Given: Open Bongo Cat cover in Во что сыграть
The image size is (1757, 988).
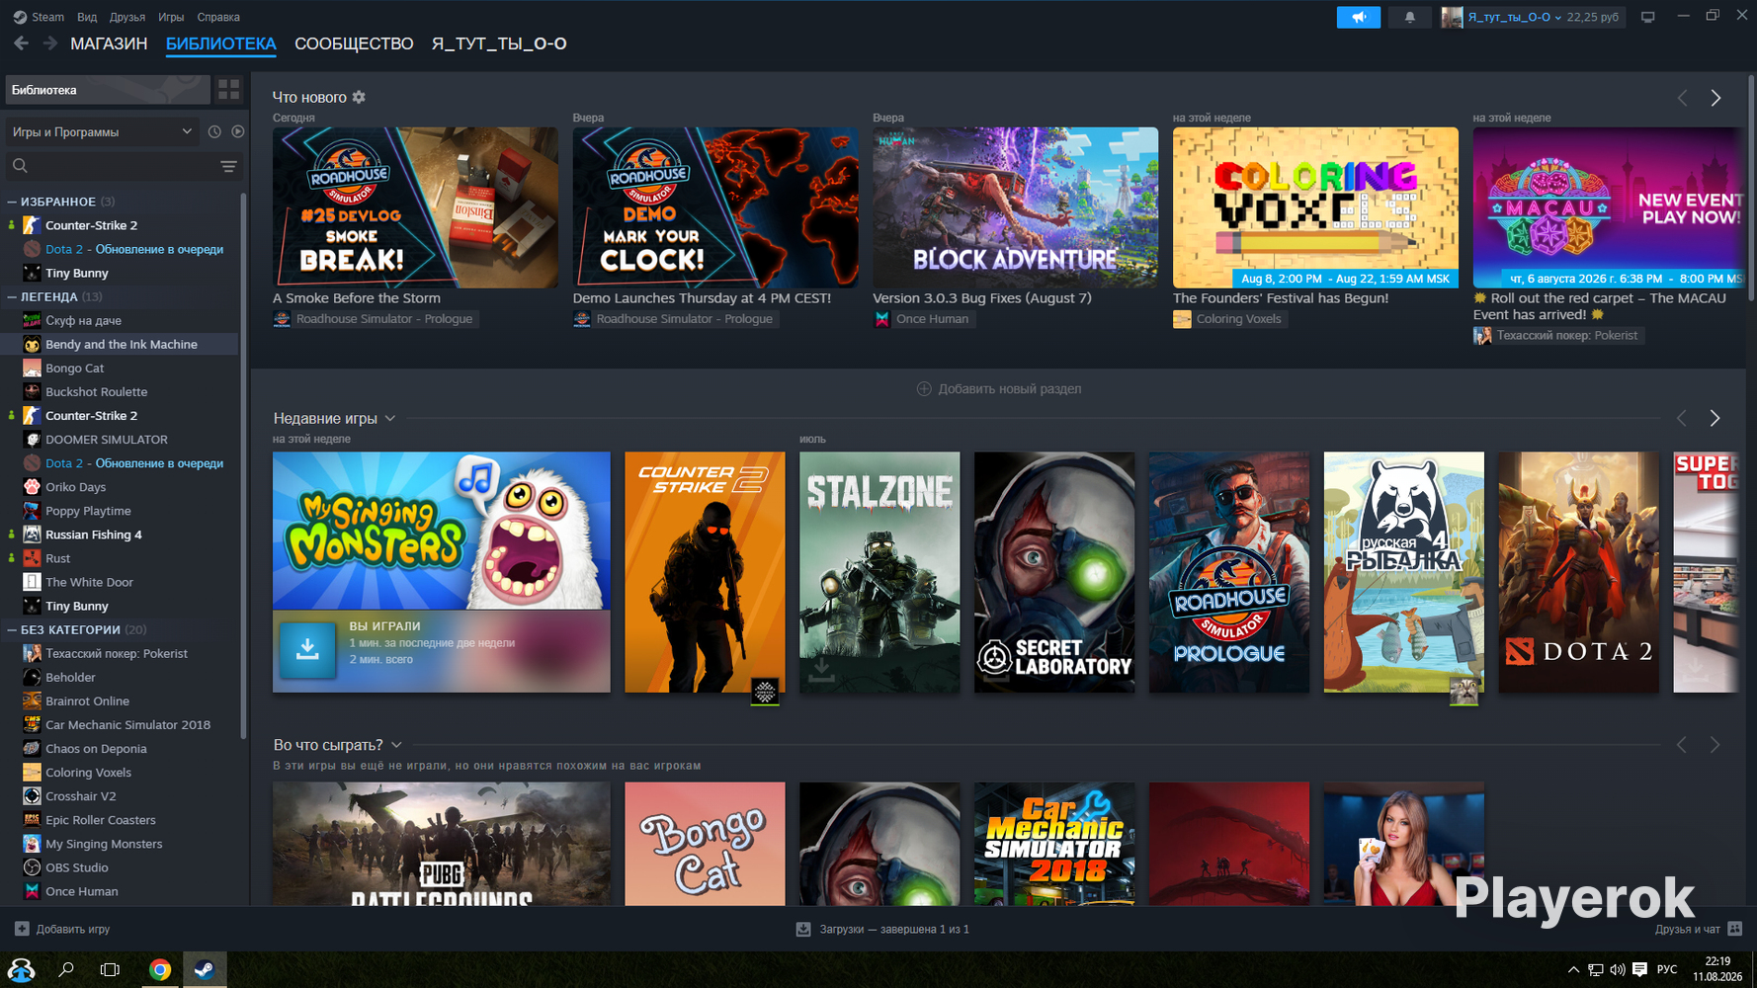Looking at the screenshot, I should [x=705, y=844].
